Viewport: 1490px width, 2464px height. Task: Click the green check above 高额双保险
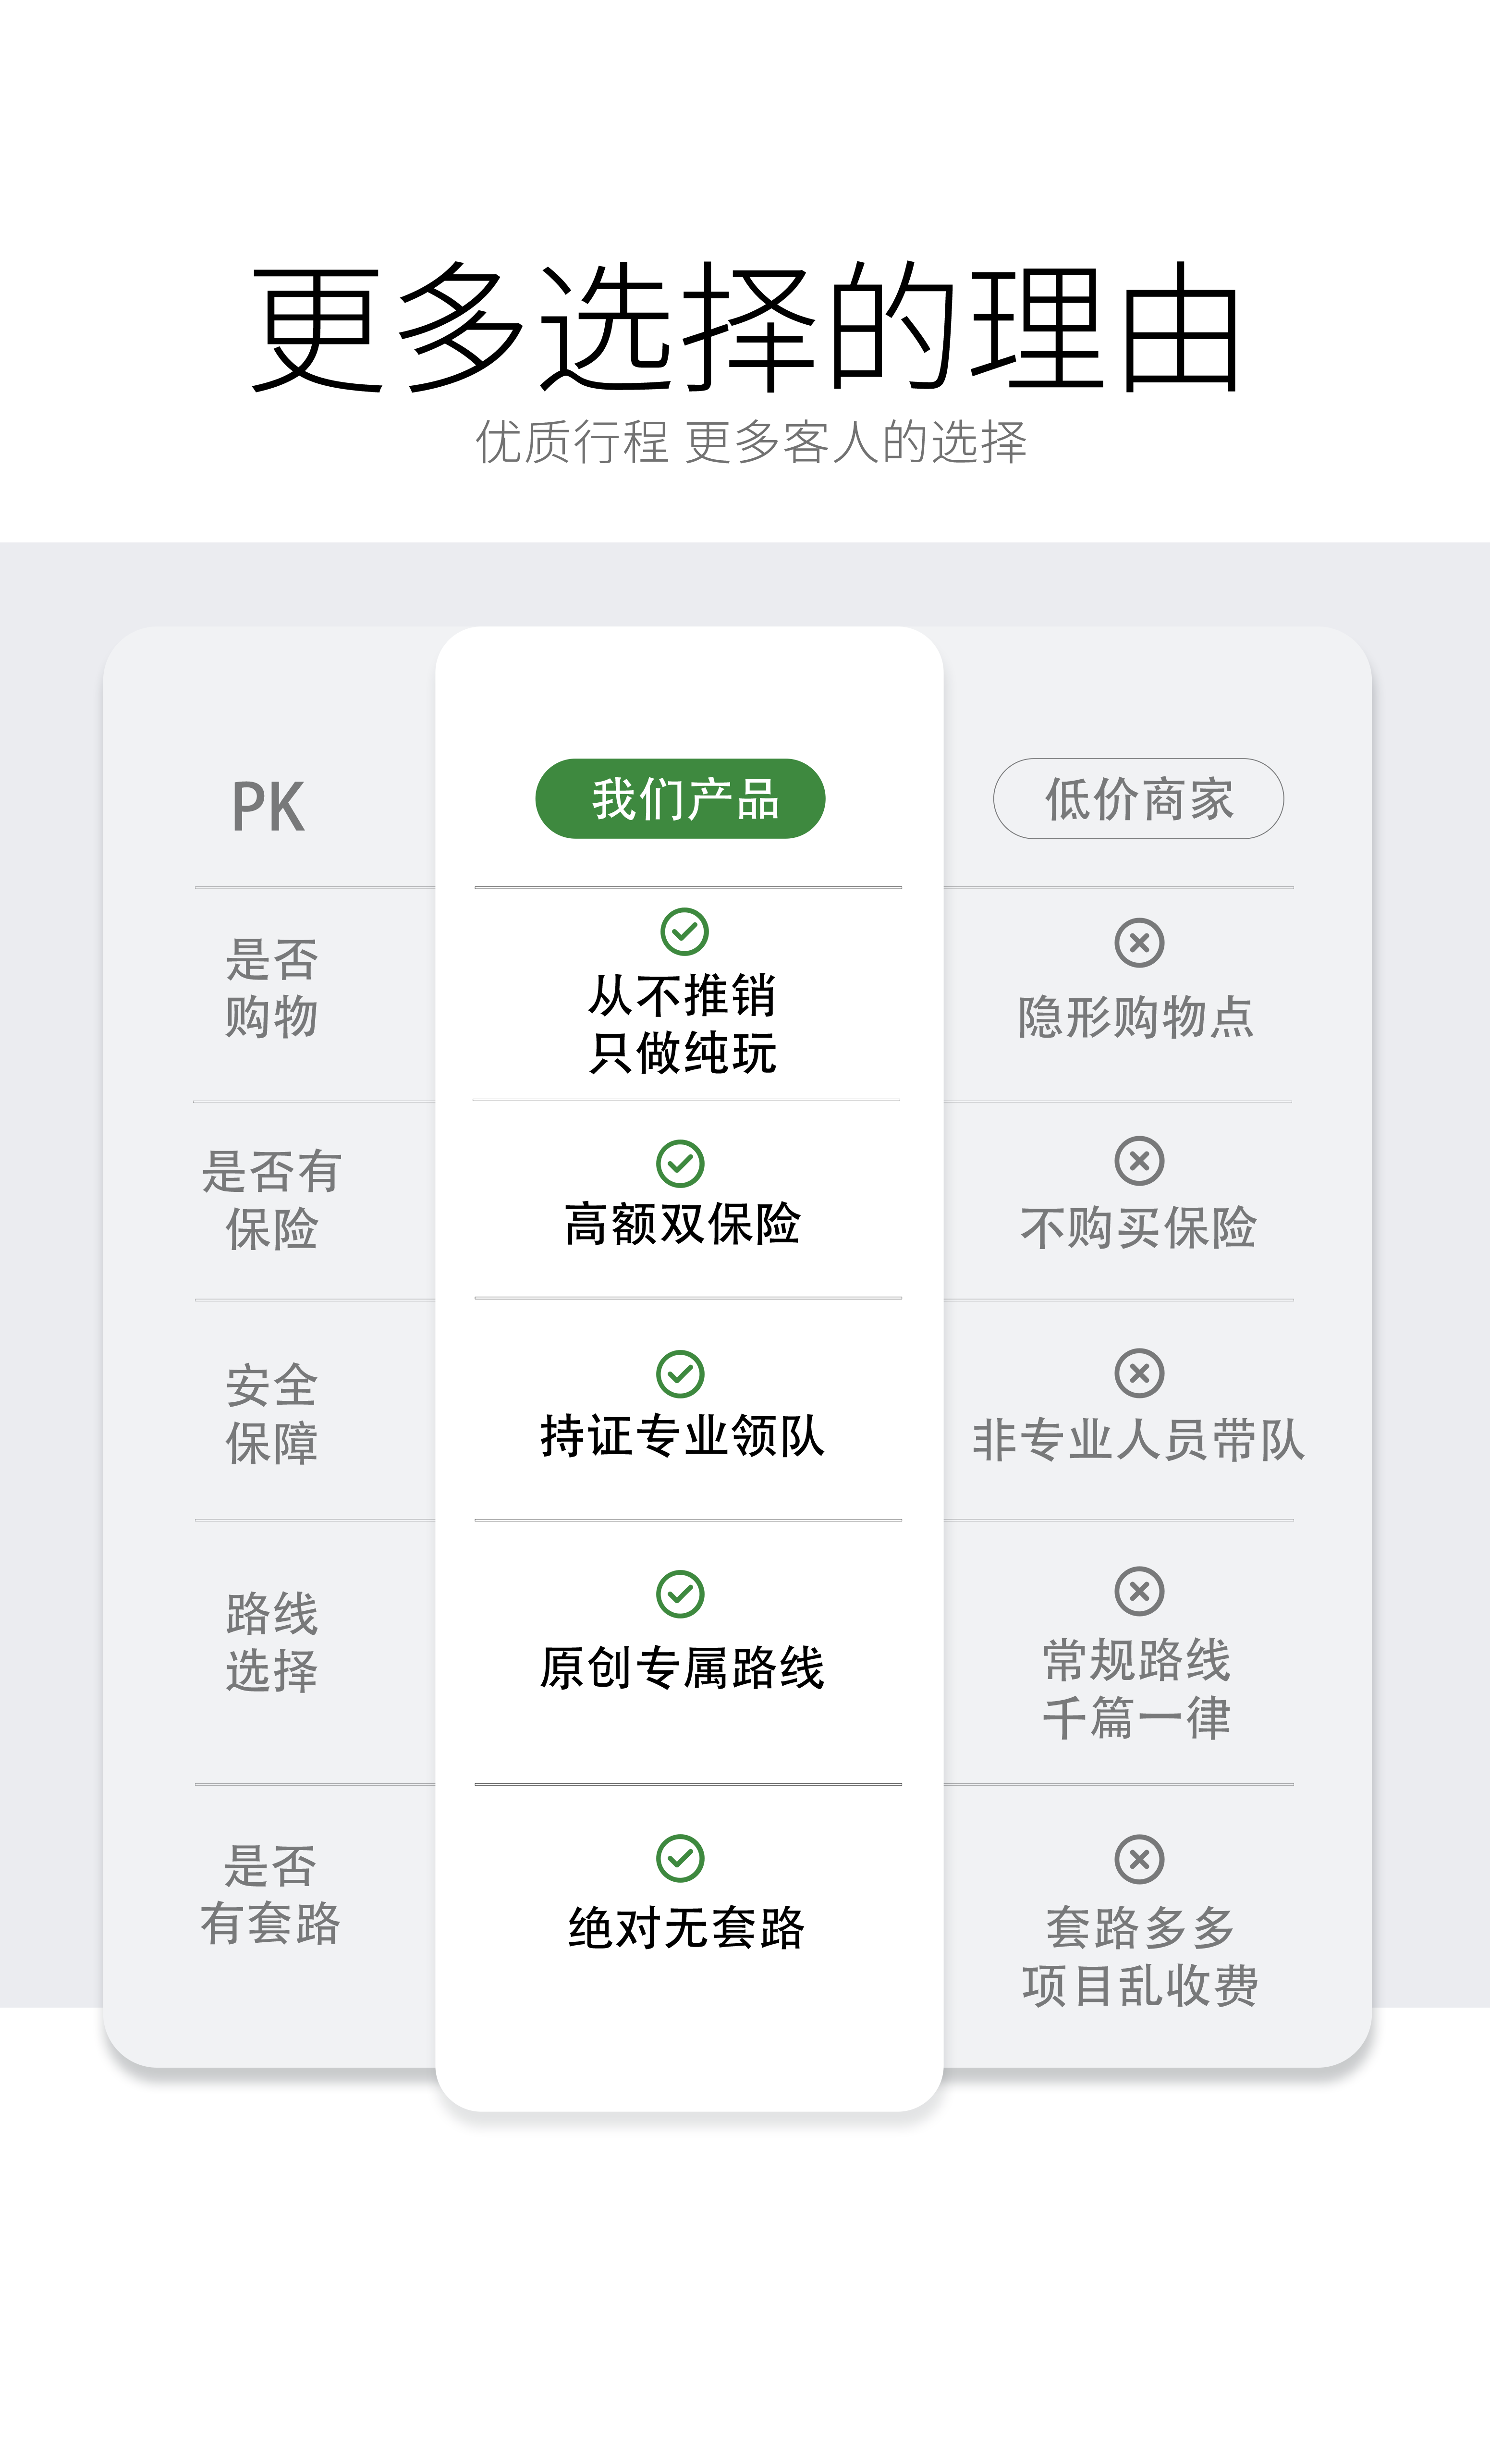pyautogui.click(x=680, y=1163)
